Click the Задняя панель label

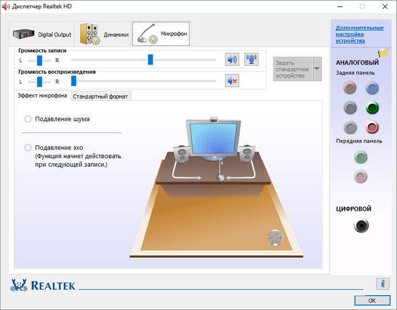(355, 73)
